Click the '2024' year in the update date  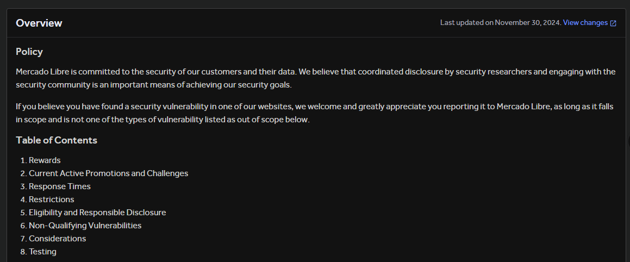click(x=551, y=23)
